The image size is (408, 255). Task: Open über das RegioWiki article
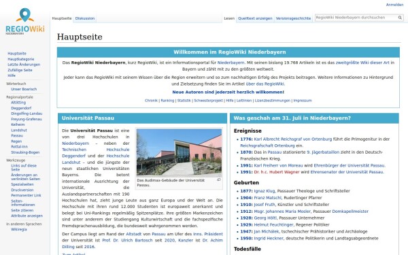point(265,84)
